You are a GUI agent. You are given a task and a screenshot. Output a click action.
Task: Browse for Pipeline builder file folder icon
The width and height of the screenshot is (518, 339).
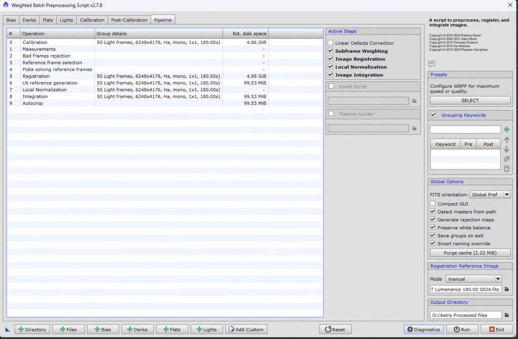click(414, 128)
